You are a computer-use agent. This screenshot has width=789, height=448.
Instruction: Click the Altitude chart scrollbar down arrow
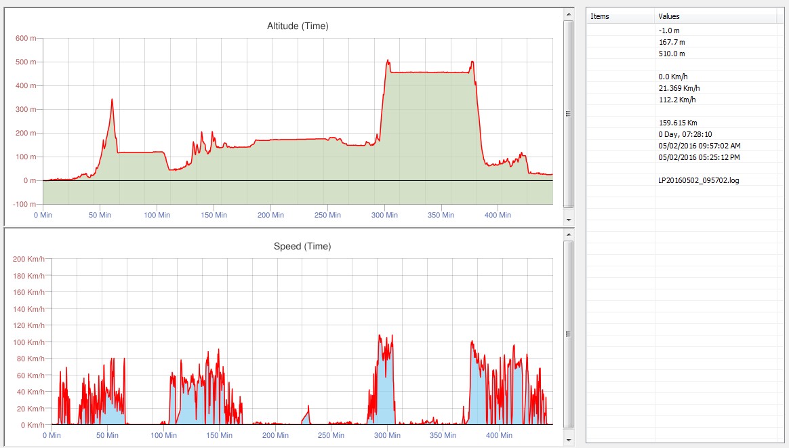pyautogui.click(x=569, y=220)
